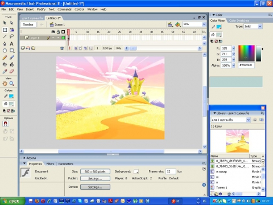Screen dimensions: 273x205
Task: Click the No Color icon in Tools
Action: [x=9, y=111]
